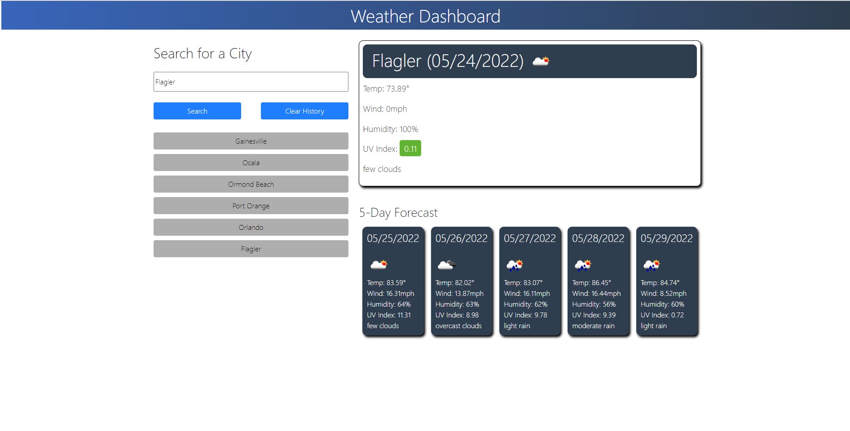Click UV Index: 9.78 on forecast card
The height and width of the screenshot is (431, 850).
[x=525, y=315]
